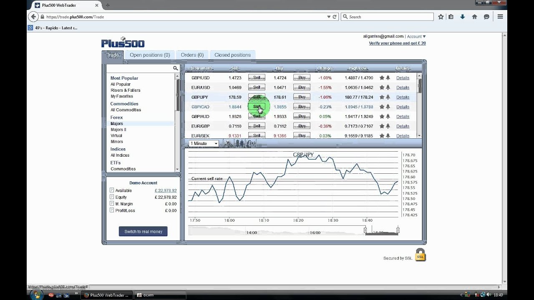Open the M. Margin help icon
Image resolution: width=534 pixels, height=300 pixels.
[112, 204]
